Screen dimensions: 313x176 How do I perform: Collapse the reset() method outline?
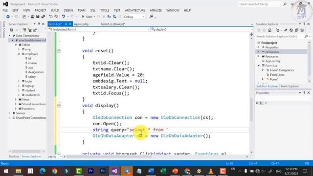pyautogui.click(x=59, y=51)
